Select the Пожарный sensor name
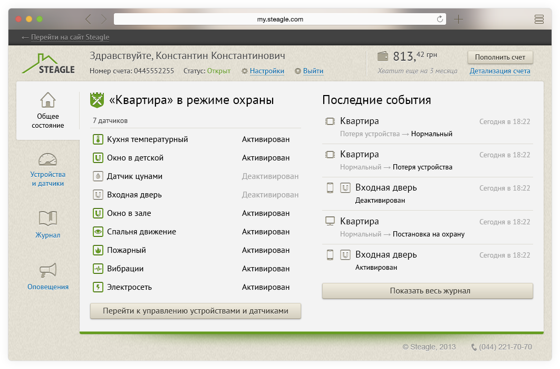 coord(127,250)
